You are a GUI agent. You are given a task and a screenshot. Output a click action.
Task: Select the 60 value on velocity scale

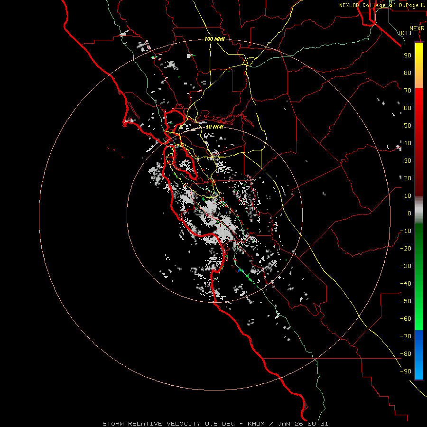tap(408, 108)
